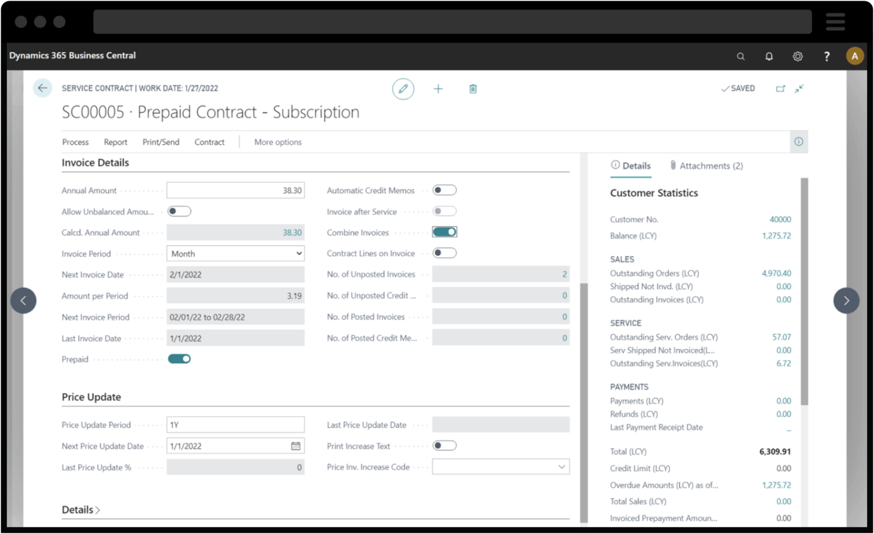Screen dimensions: 874x534
Task: Enable Automatic Credit Memos toggle
Action: click(445, 190)
